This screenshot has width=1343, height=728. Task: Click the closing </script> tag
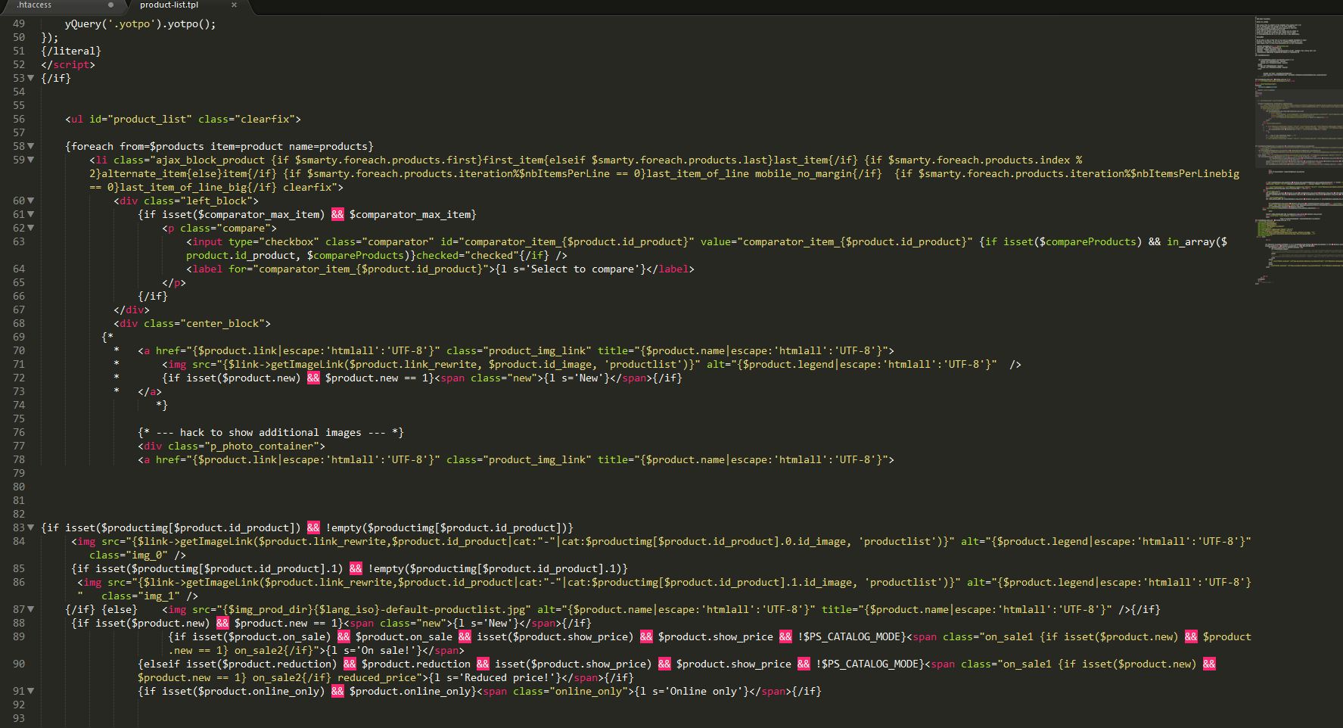pyautogui.click(x=68, y=64)
